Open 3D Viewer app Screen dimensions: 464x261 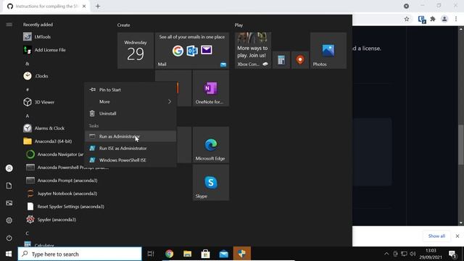[x=44, y=102]
